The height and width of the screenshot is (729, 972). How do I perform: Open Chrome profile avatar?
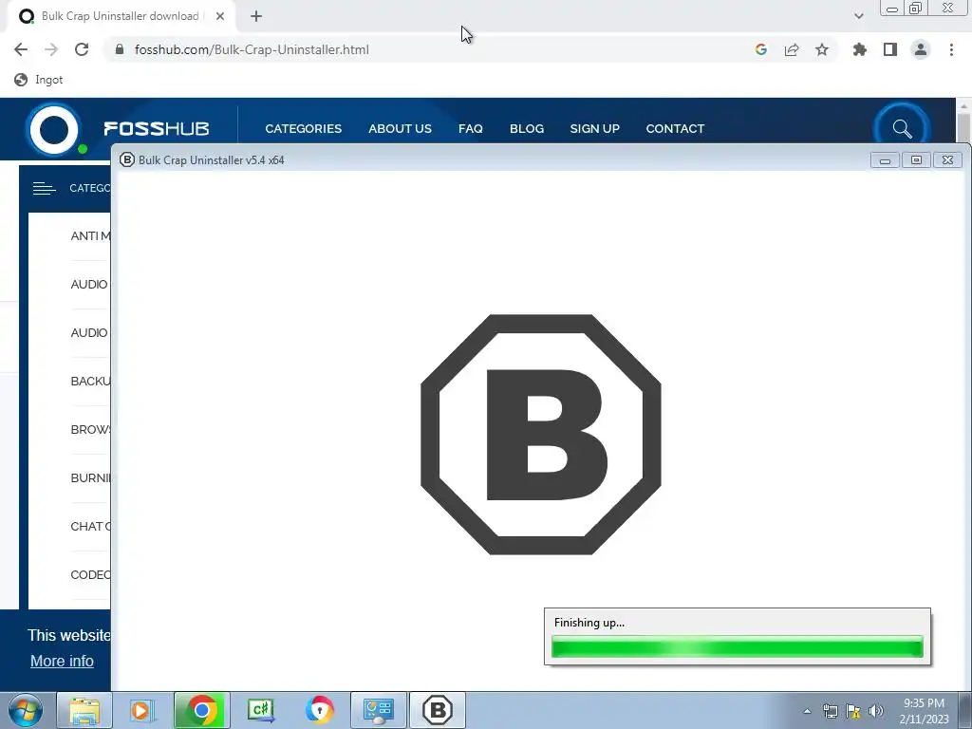921,49
